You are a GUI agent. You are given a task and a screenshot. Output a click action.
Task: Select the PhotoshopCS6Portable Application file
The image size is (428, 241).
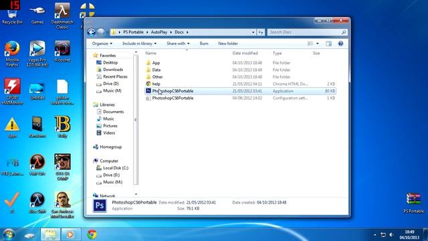point(240,91)
